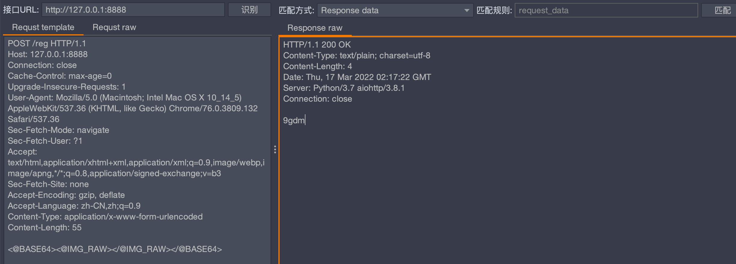
Task: Click the 匹配方式 dropdown arrow icon
Action: [x=466, y=11]
